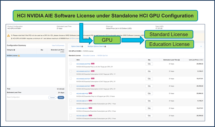Image resolution: width=215 pixels, height=127 pixels.
Task: Click the Qty field for HCI-NV-AIE-S-3Y
Action: point(149,108)
